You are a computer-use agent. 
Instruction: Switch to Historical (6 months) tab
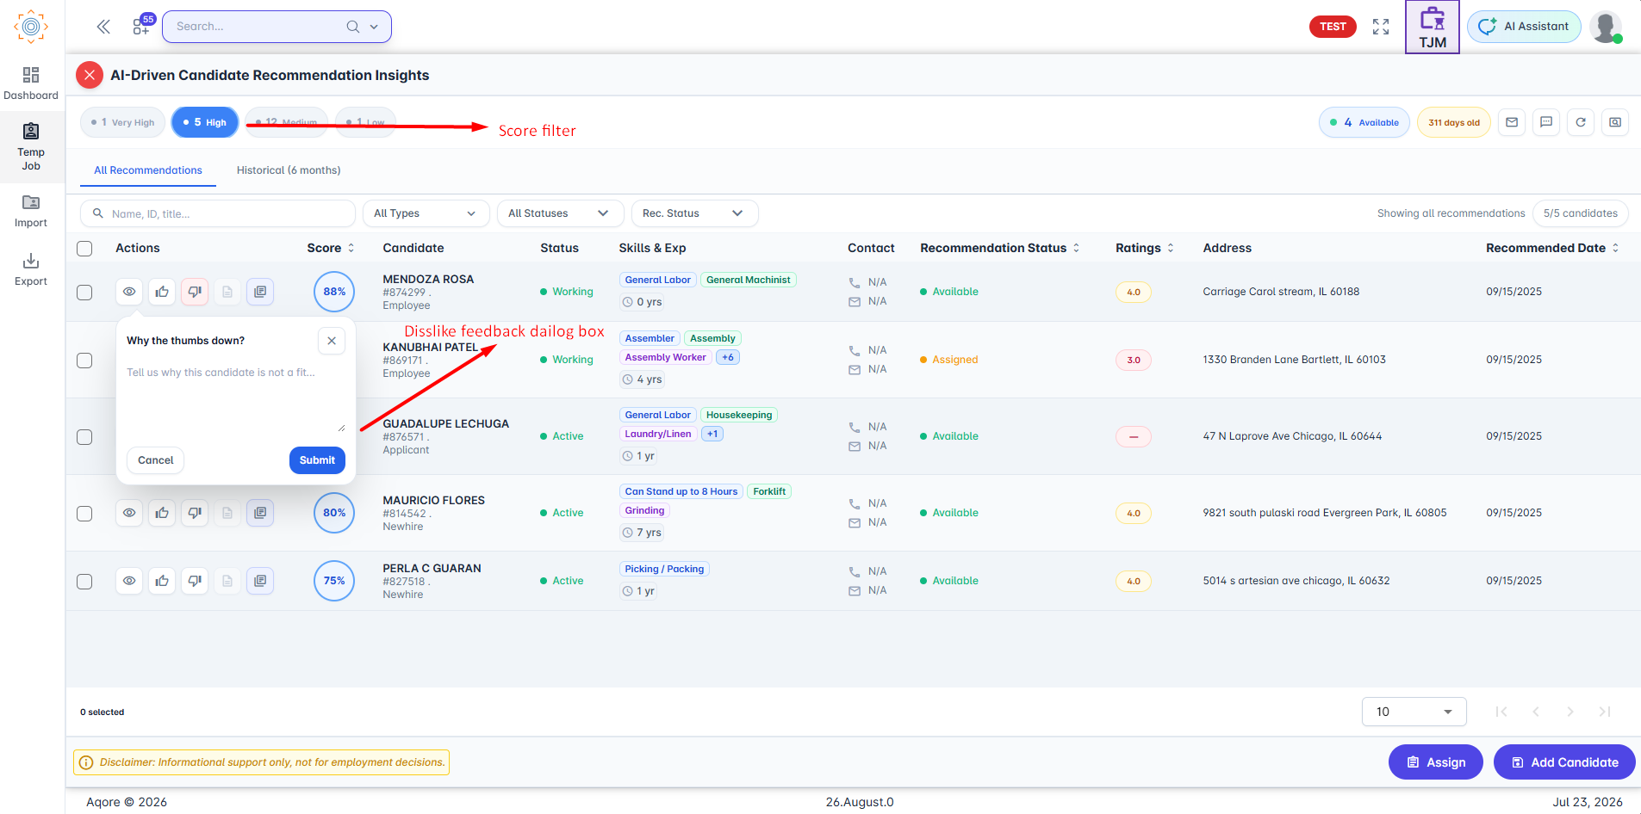(289, 170)
